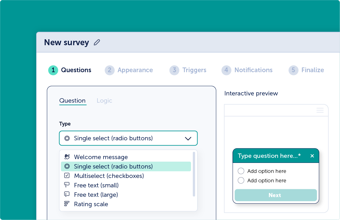Close the question preview popup
This screenshot has width=340, height=220.
click(312, 156)
